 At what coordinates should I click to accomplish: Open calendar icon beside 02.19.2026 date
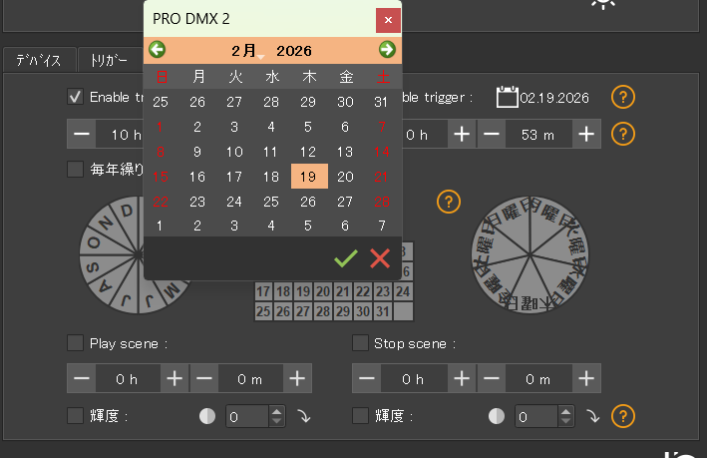(507, 97)
